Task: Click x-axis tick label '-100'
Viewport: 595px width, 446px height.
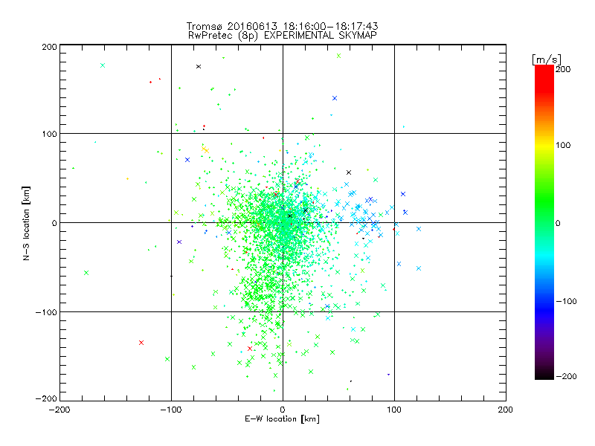Action: pyautogui.click(x=171, y=410)
